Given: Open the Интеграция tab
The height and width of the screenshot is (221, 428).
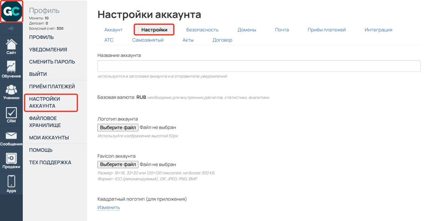Looking at the screenshot, I should pyautogui.click(x=378, y=30).
